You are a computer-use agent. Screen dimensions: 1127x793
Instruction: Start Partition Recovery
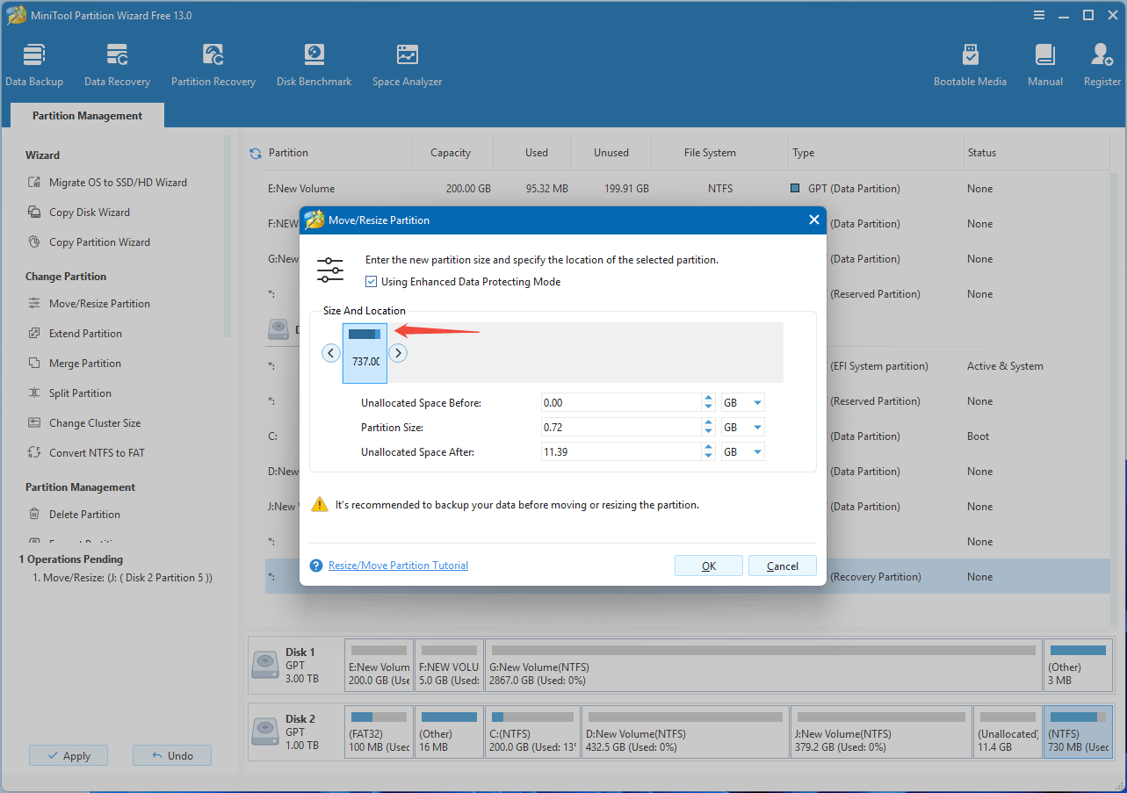[x=213, y=63]
